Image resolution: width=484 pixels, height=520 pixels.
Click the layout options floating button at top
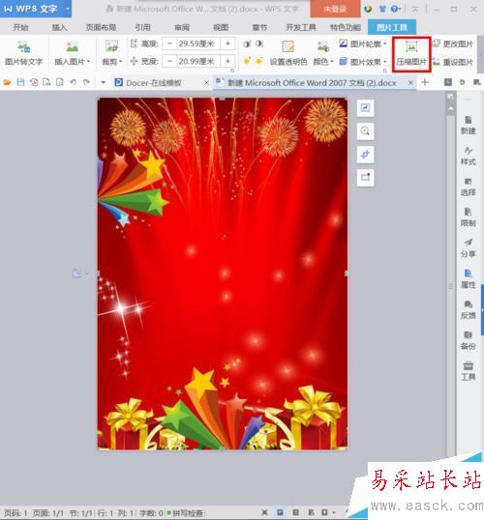point(365,108)
